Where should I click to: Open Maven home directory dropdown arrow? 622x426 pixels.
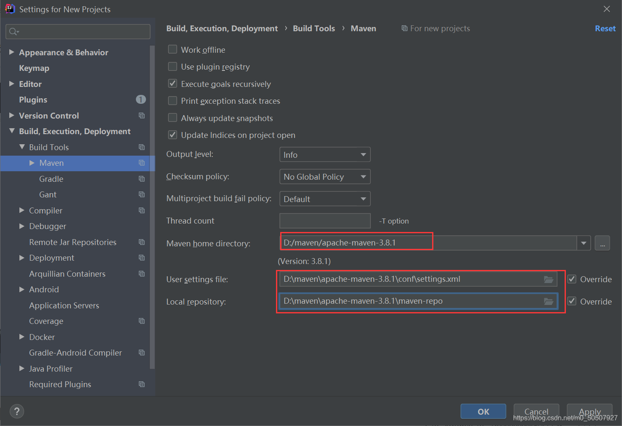(x=584, y=243)
